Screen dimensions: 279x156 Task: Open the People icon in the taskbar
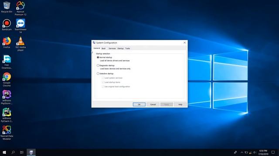coord(235,152)
